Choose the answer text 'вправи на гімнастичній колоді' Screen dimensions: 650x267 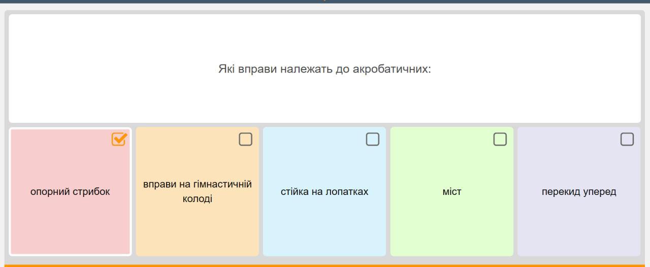pyautogui.click(x=198, y=191)
